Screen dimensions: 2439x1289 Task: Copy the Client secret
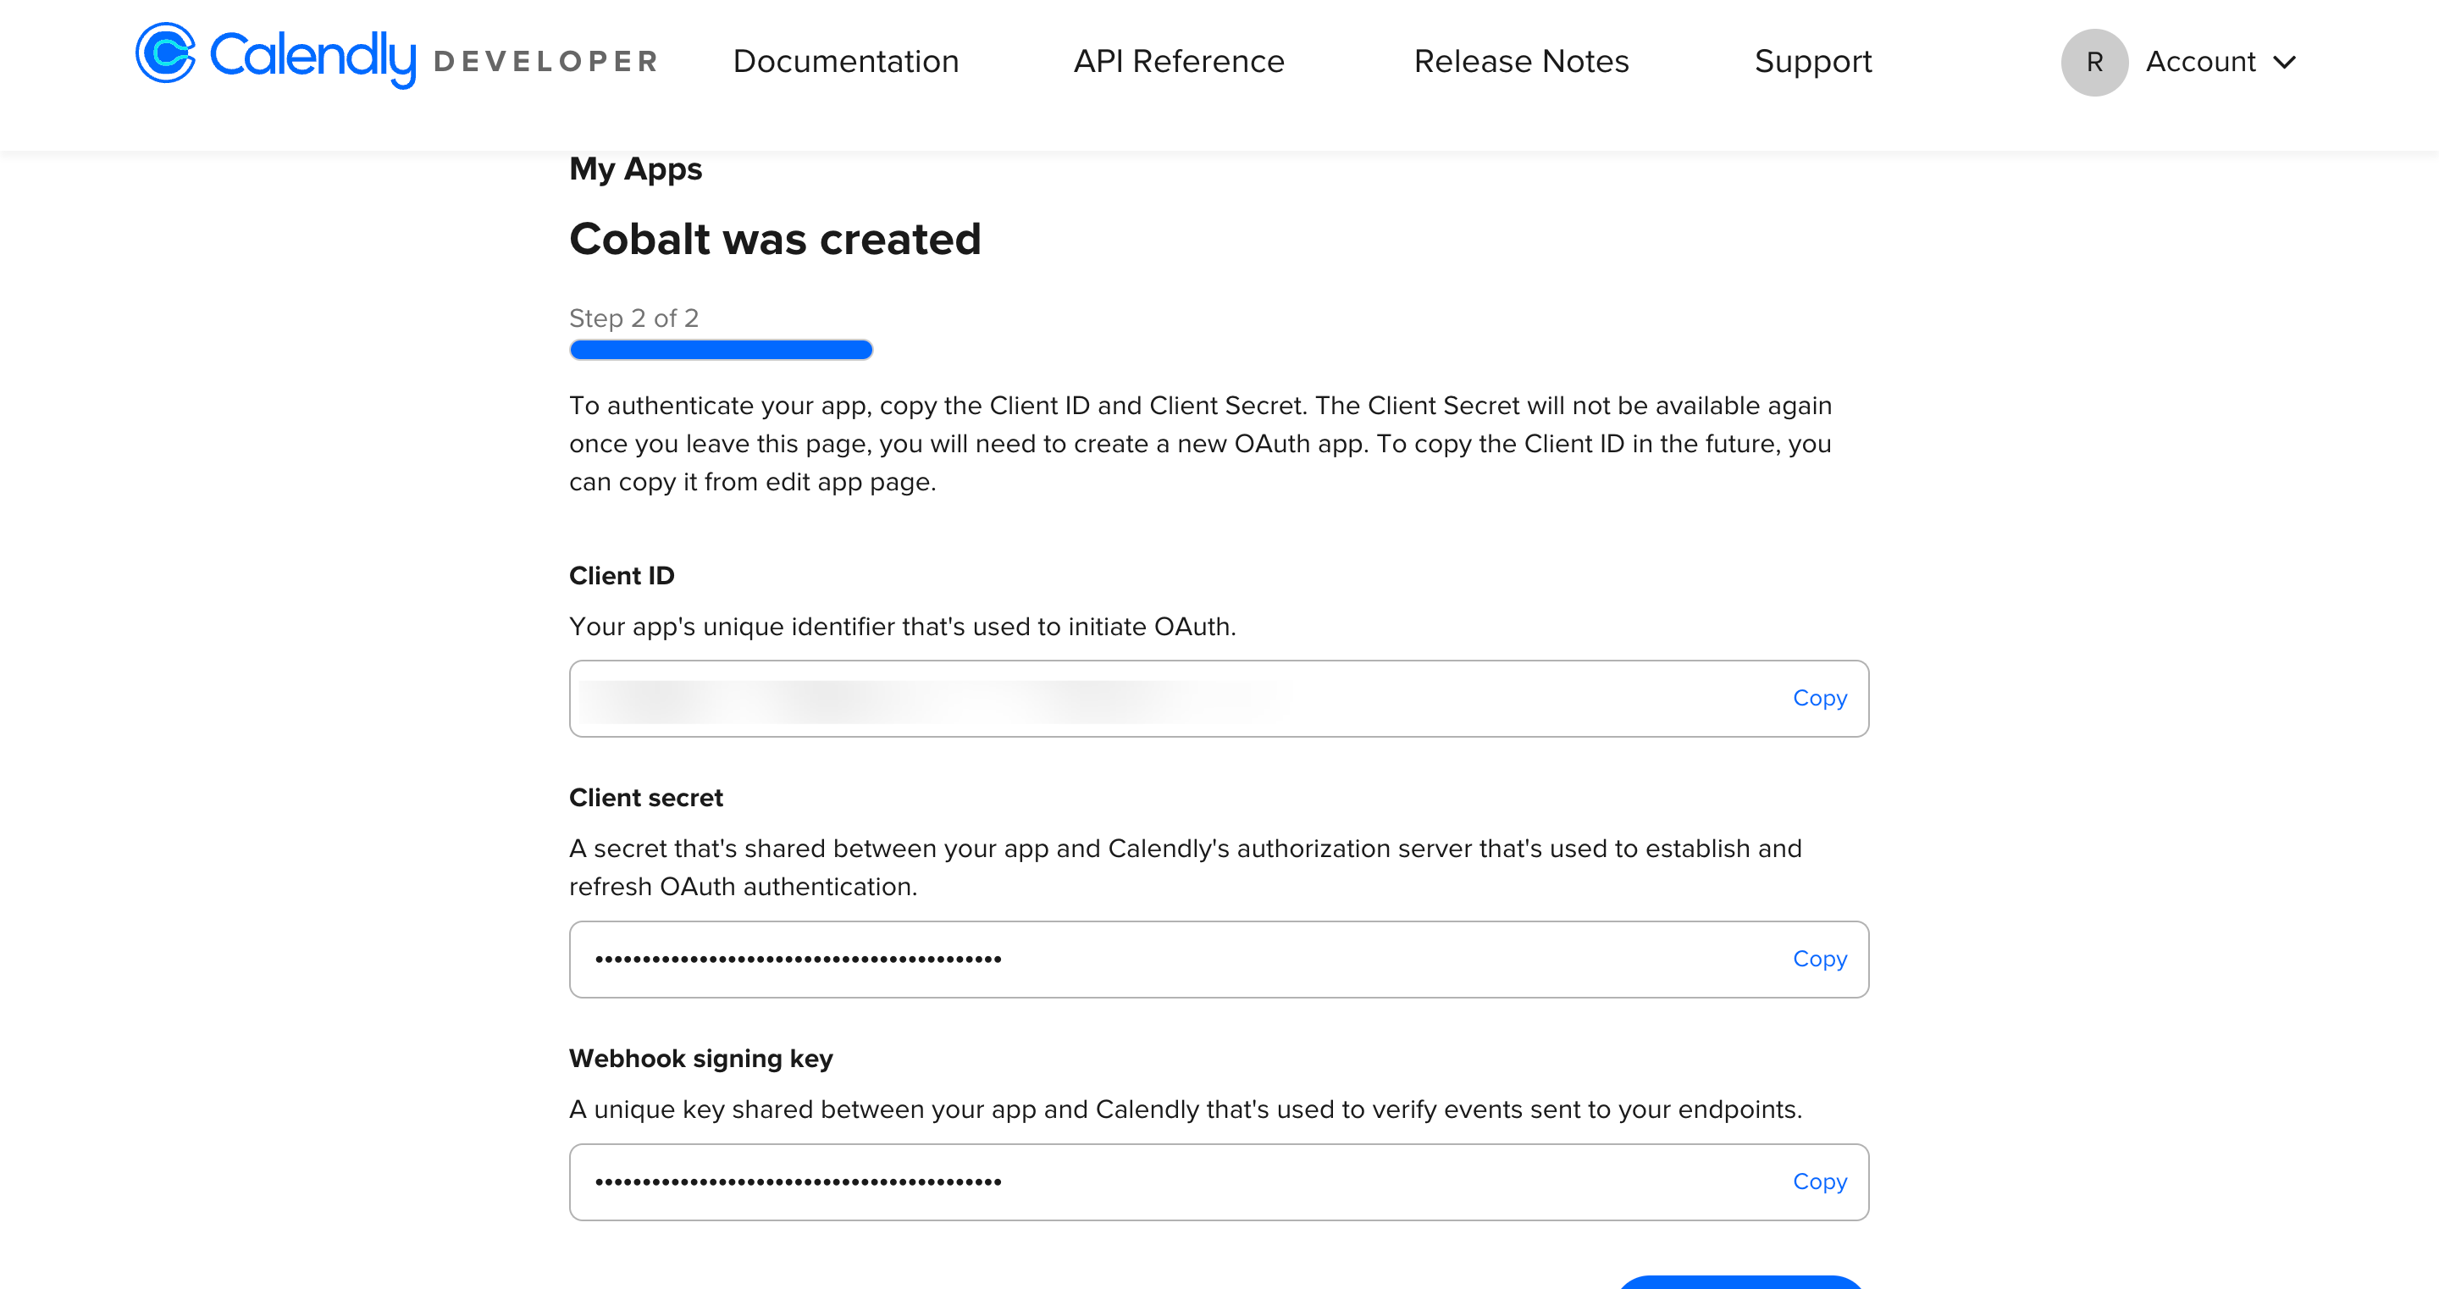click(x=1820, y=959)
